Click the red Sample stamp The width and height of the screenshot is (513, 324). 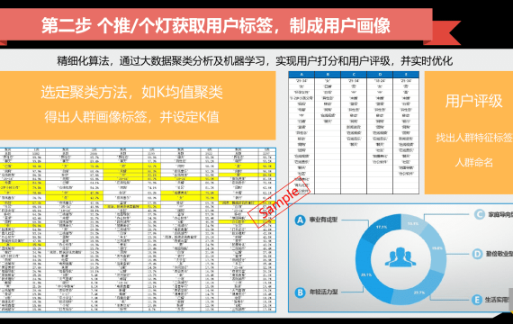pyautogui.click(x=279, y=203)
